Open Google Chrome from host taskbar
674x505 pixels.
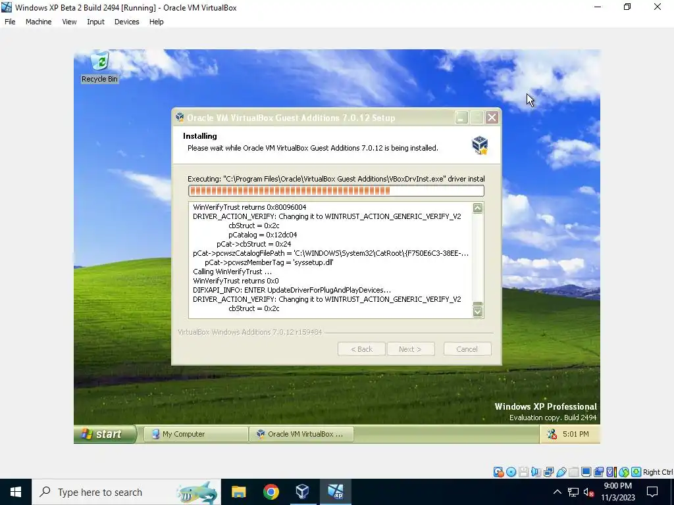pyautogui.click(x=271, y=492)
